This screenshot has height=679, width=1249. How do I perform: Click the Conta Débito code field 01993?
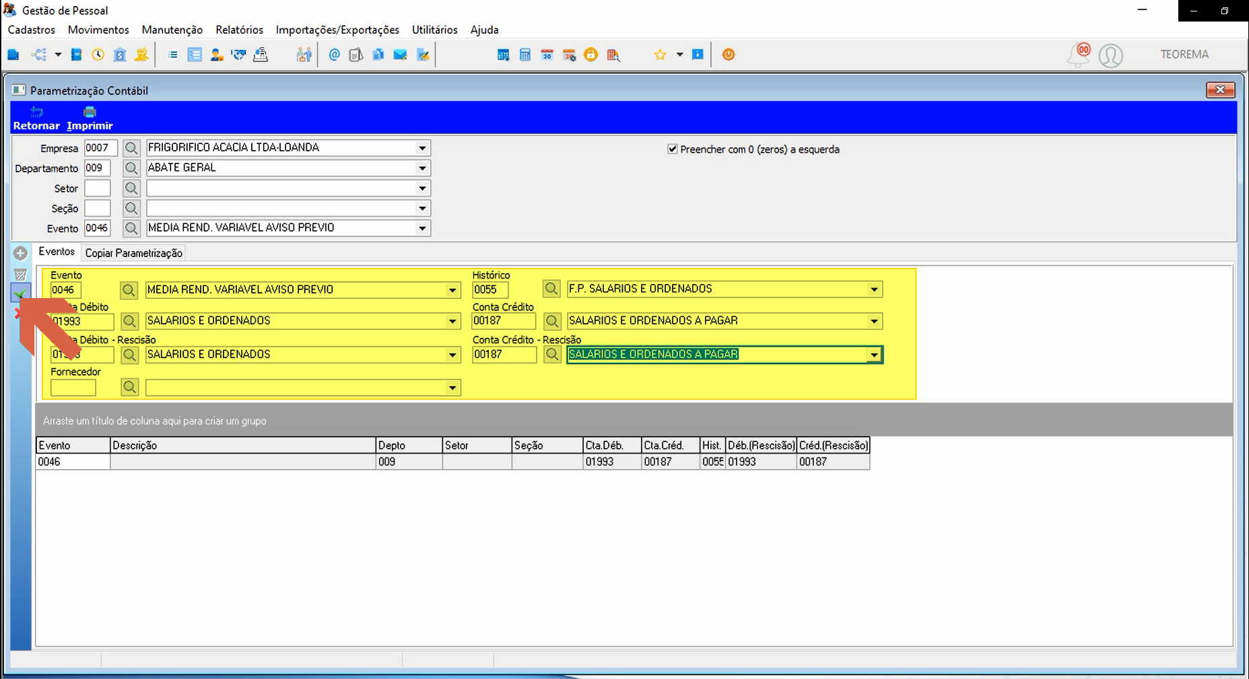pos(82,321)
